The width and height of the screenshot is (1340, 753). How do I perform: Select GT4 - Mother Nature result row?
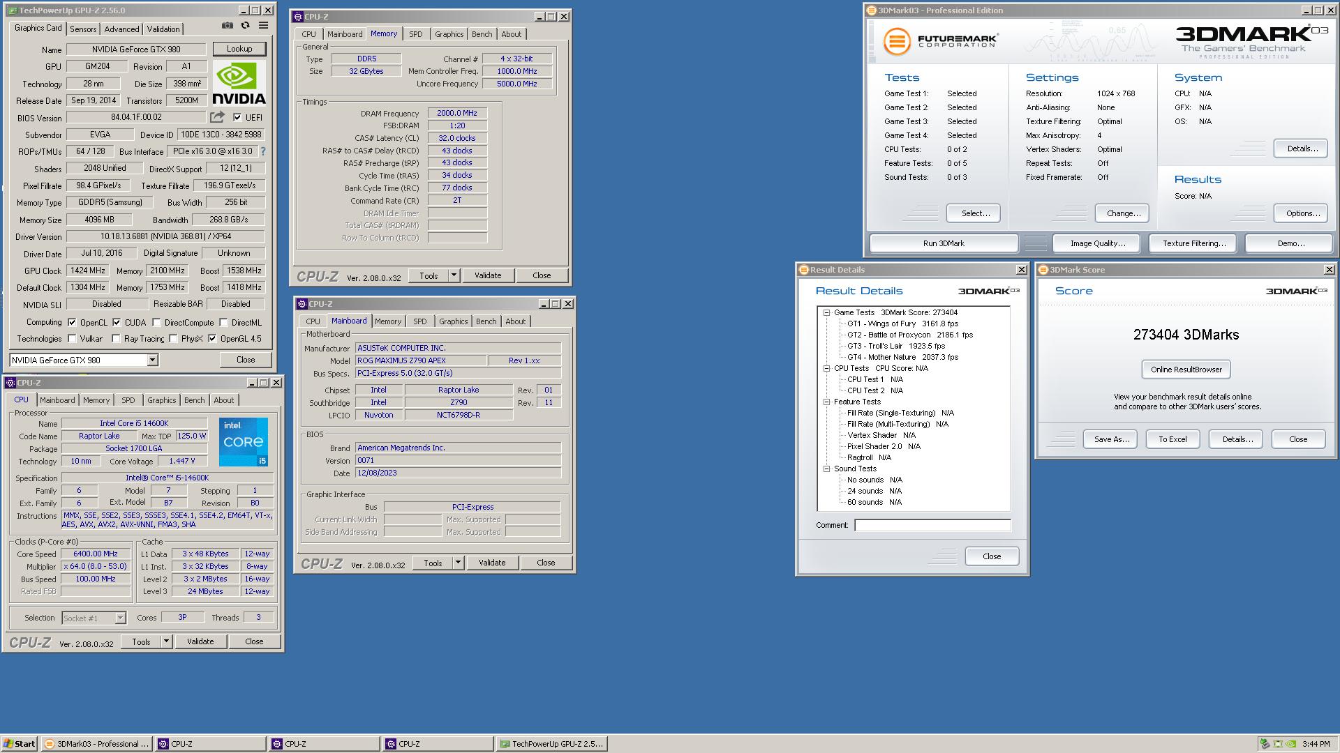[902, 357]
